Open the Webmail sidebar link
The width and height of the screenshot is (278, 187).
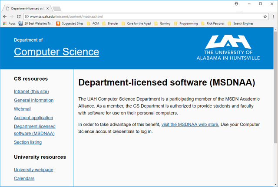point(23,109)
